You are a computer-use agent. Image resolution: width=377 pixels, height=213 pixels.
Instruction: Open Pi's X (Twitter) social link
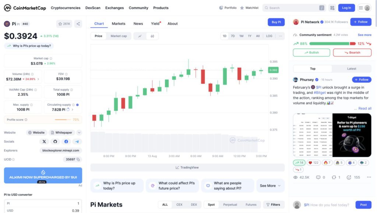click(45, 142)
